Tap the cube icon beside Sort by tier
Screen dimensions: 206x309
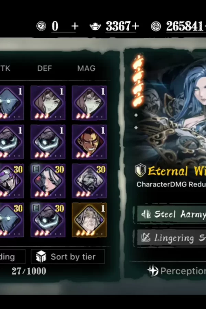click(x=41, y=256)
